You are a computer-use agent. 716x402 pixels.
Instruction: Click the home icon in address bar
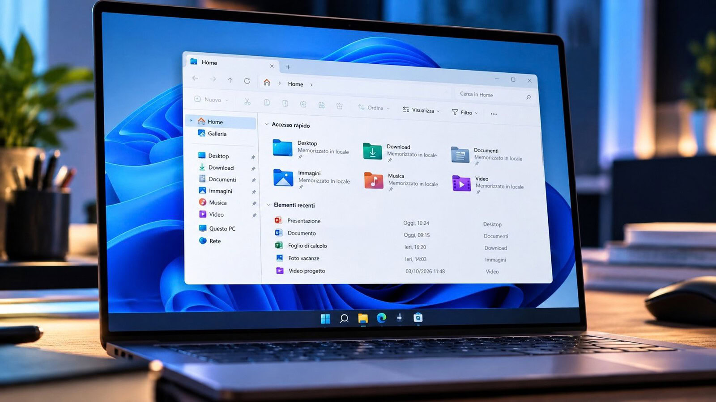[x=267, y=82]
